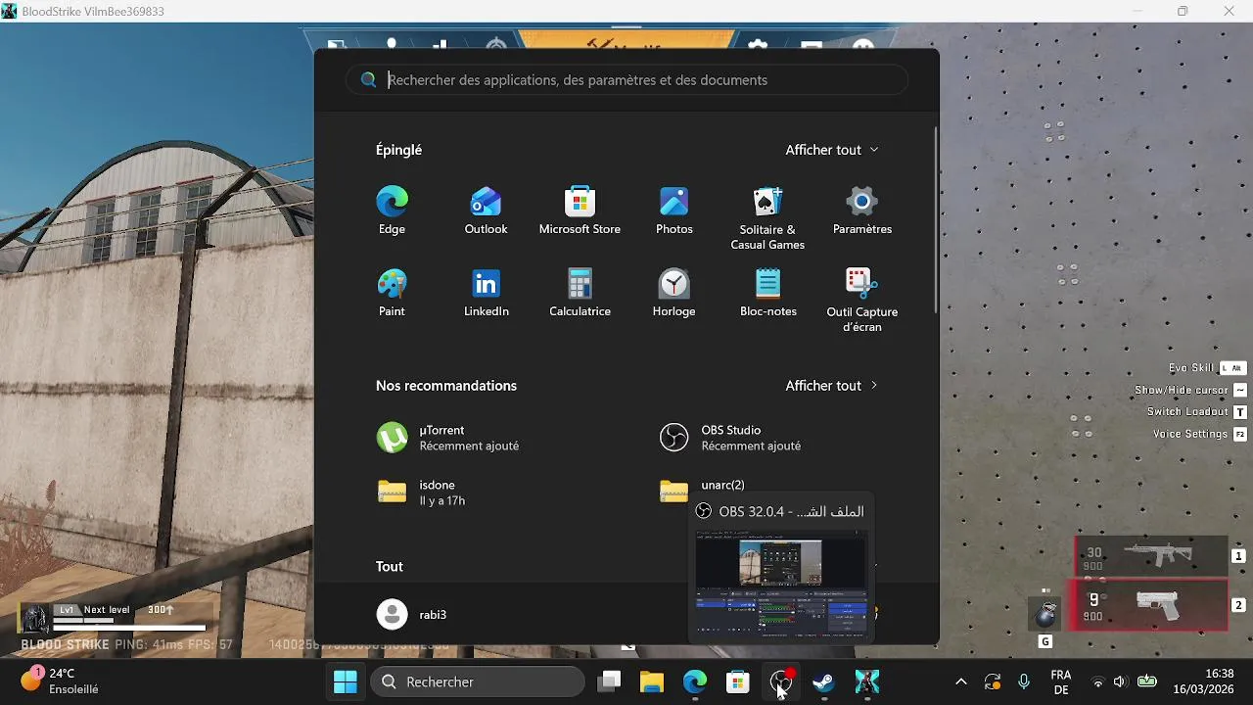The width and height of the screenshot is (1253, 705).
Task: Click the Switch Loadout hint
Action: (x=1196, y=412)
